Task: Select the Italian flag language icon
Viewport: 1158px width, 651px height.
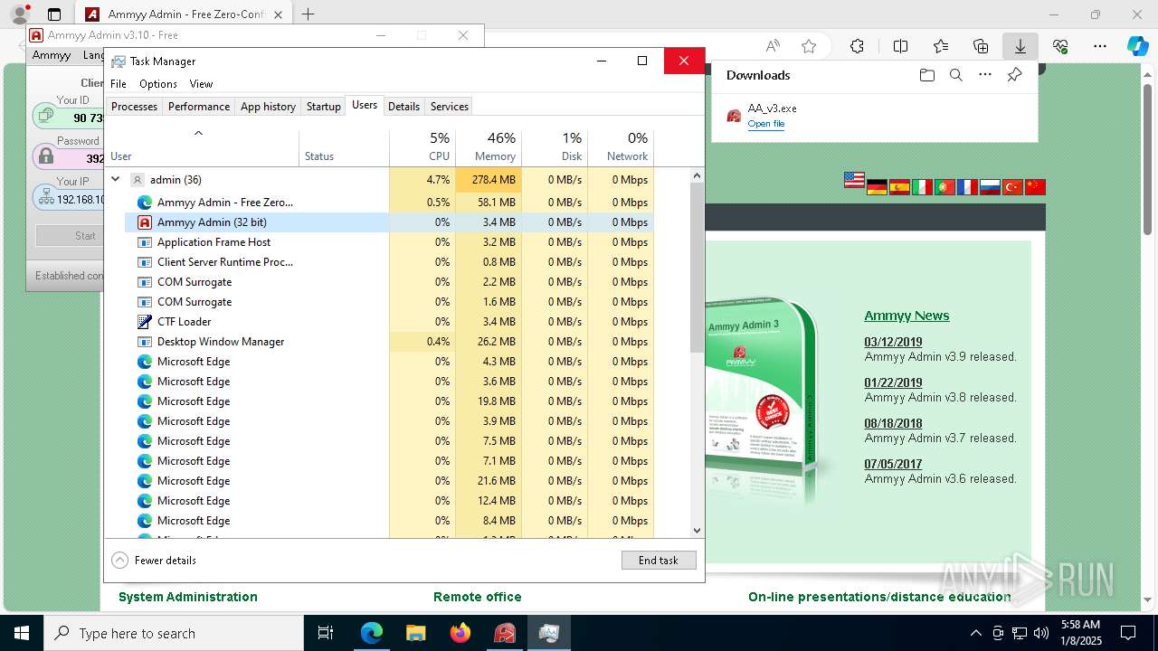Action: click(922, 187)
